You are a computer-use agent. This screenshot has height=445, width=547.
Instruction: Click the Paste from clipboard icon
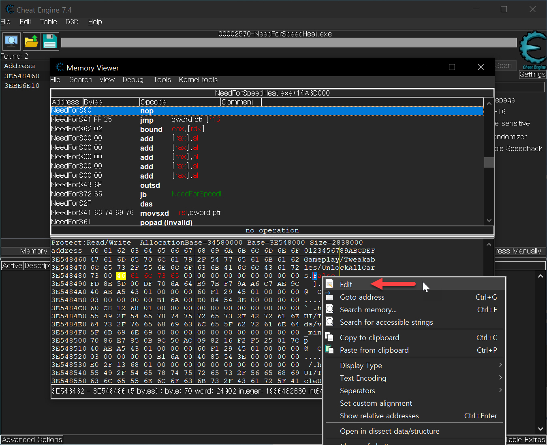330,350
